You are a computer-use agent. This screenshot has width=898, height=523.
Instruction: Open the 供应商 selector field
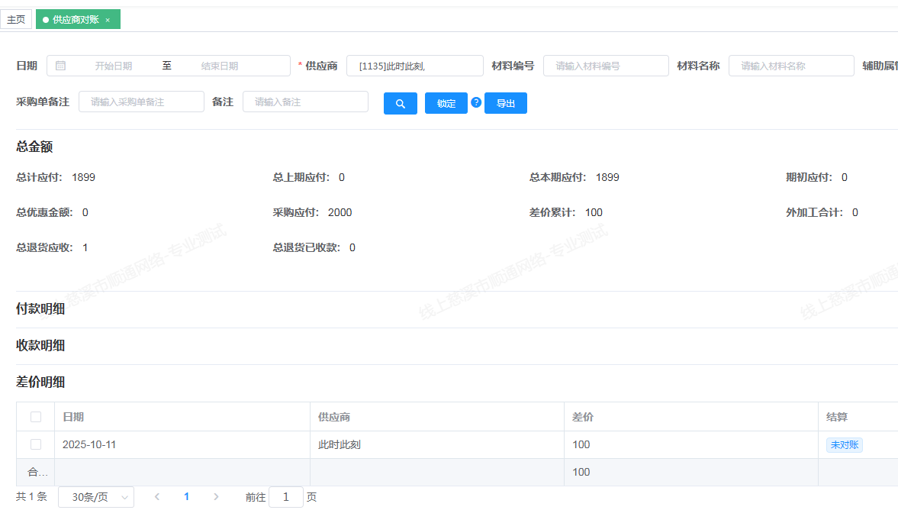click(414, 66)
